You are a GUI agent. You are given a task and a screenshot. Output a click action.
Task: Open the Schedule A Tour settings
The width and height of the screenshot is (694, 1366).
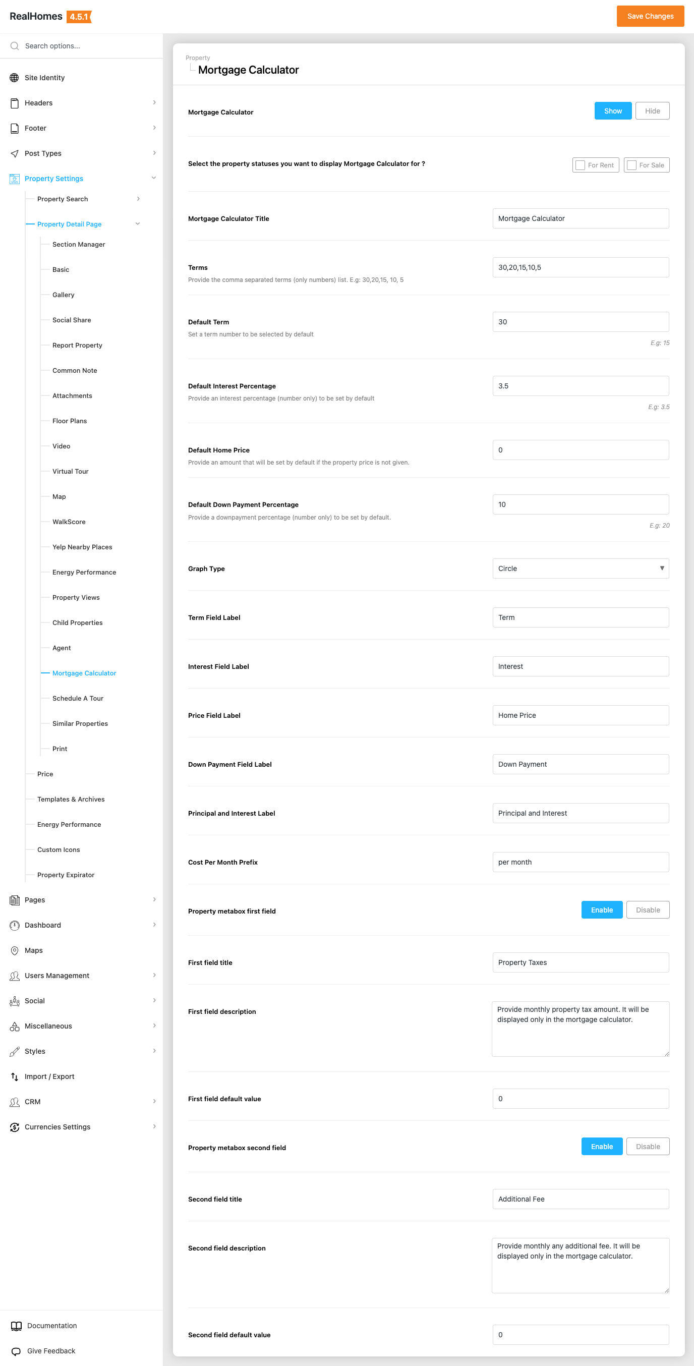pyautogui.click(x=78, y=698)
